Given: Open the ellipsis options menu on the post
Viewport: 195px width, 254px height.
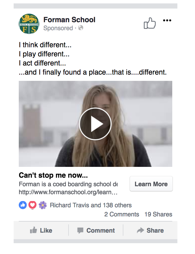Looking at the screenshot, I should point(167,20).
